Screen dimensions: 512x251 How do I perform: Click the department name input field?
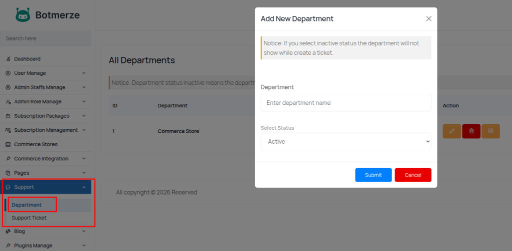point(345,103)
